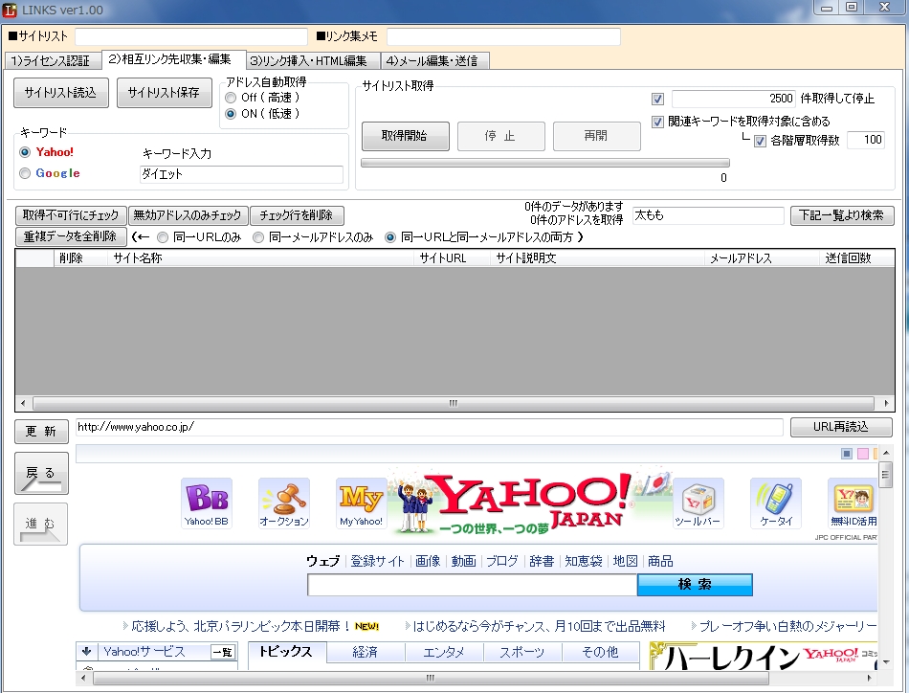909x693 pixels.
Task: Open the 無料ID活用 icon
Action: pyautogui.click(x=853, y=503)
